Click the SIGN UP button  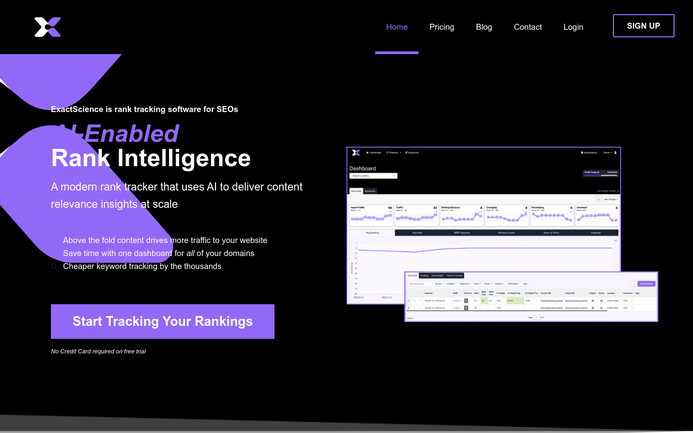tap(644, 26)
